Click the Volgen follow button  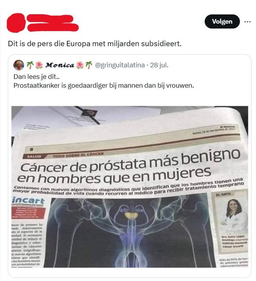click(x=222, y=22)
